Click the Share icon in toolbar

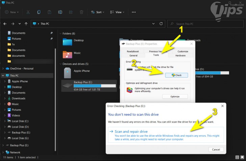pos(71,12)
